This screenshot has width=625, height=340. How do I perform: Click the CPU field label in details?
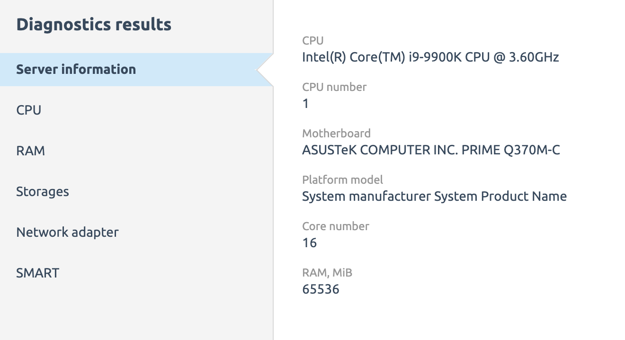[x=313, y=41]
